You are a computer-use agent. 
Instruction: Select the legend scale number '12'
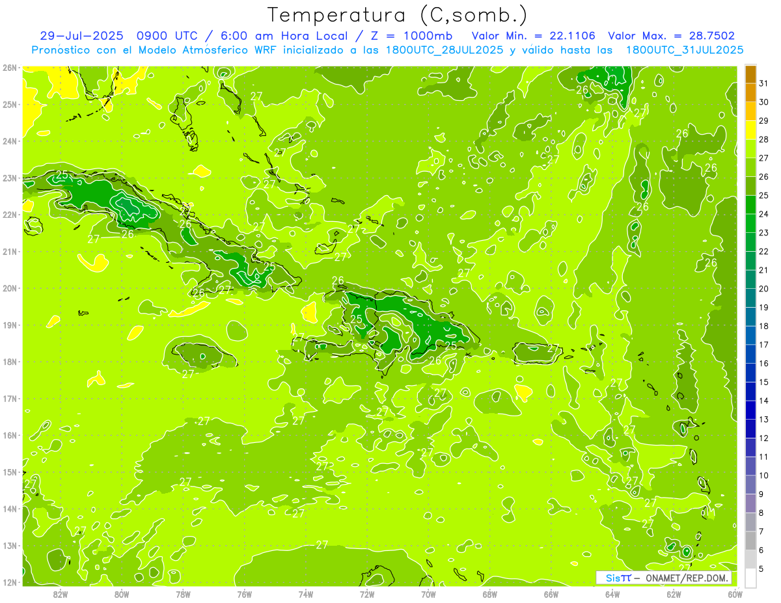764,438
